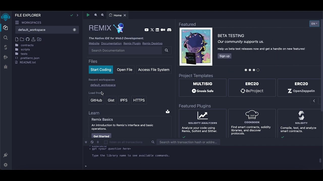
Task: Click Get Started under Remix Basics
Action: click(x=101, y=136)
